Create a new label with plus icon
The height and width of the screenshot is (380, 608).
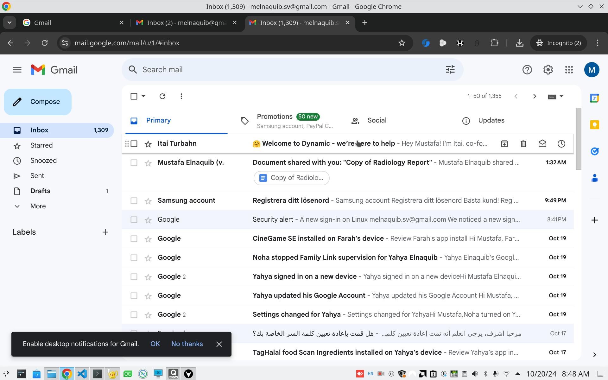[x=105, y=232]
